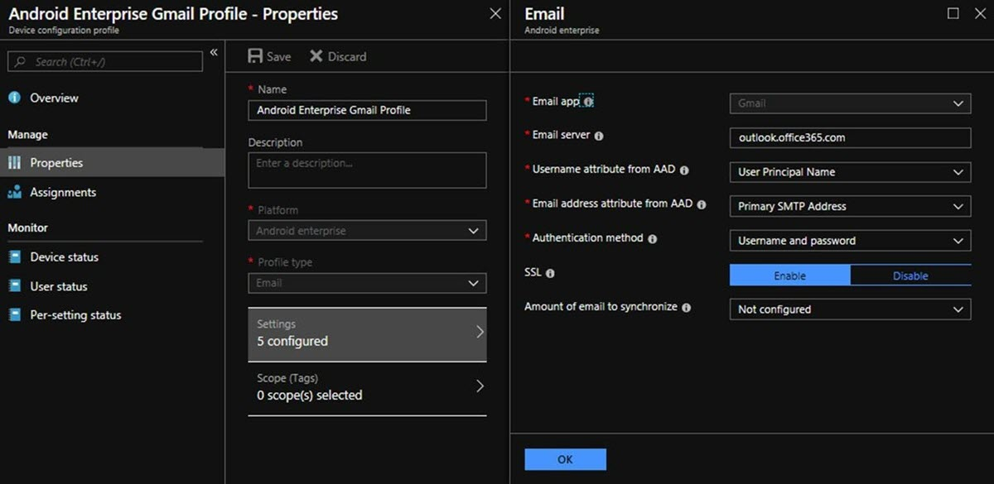Image resolution: width=994 pixels, height=484 pixels.
Task: Click the info icon next to SSL
Action: point(551,273)
